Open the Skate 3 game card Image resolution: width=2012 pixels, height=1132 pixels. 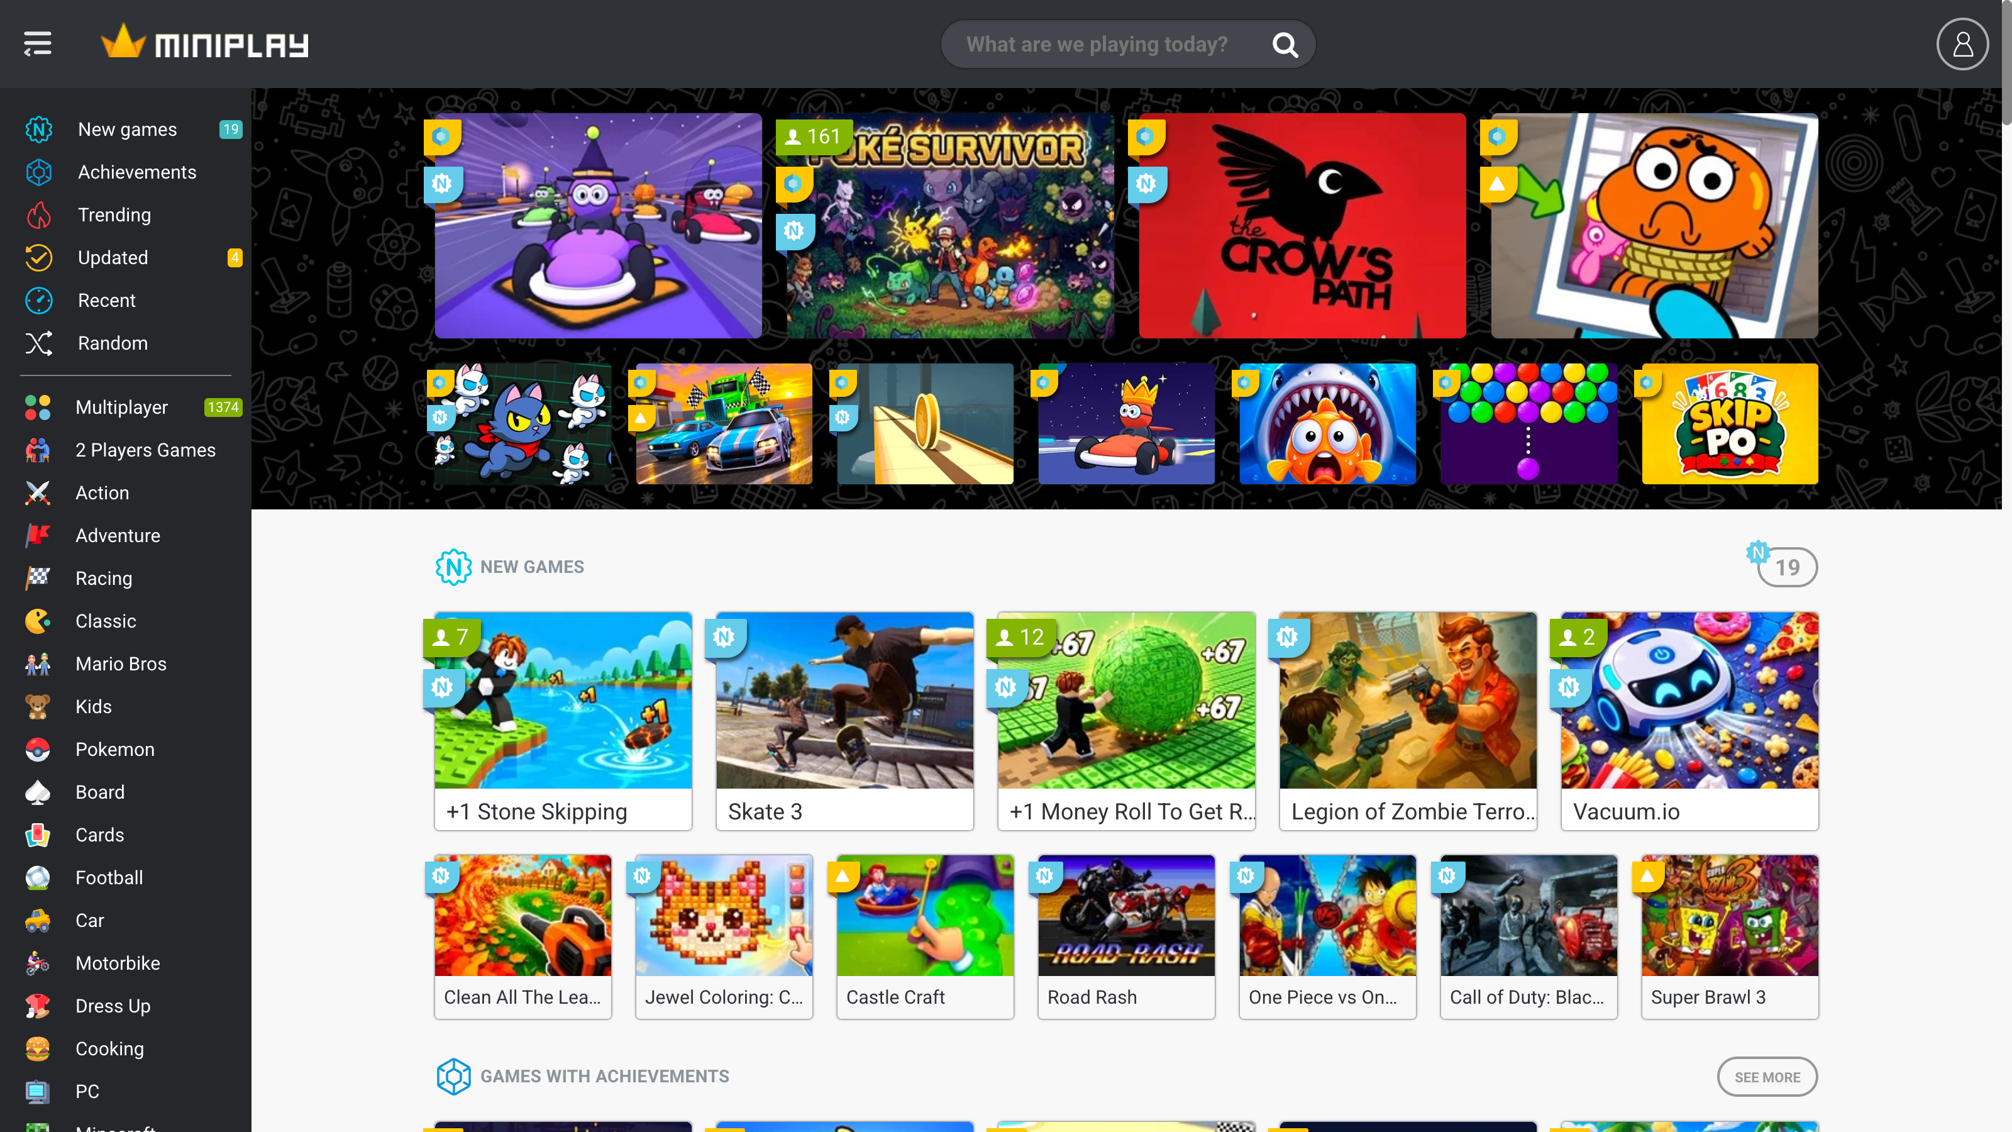[844, 721]
